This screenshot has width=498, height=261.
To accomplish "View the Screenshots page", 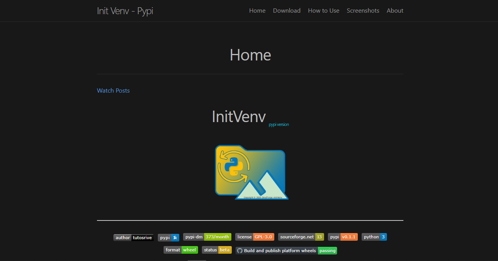I will (x=363, y=11).
